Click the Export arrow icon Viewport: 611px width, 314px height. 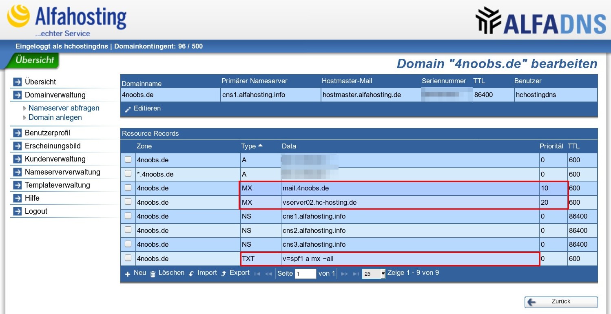[x=224, y=274]
